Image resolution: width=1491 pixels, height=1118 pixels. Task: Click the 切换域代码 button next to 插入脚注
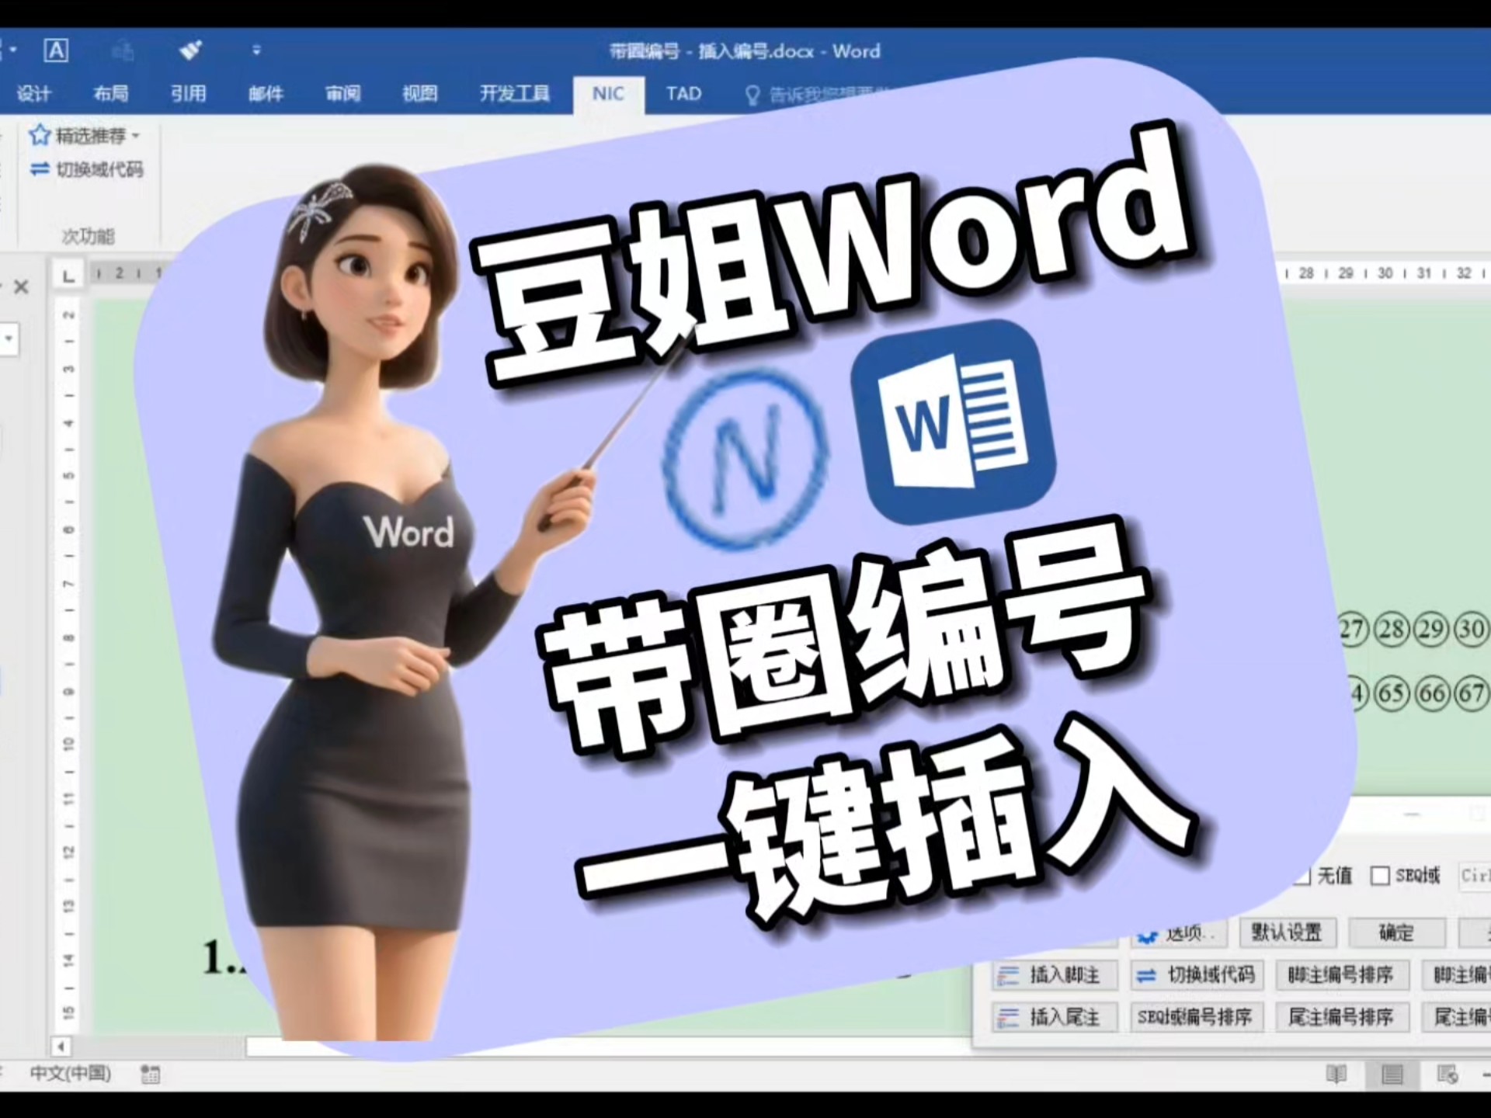point(1197,975)
